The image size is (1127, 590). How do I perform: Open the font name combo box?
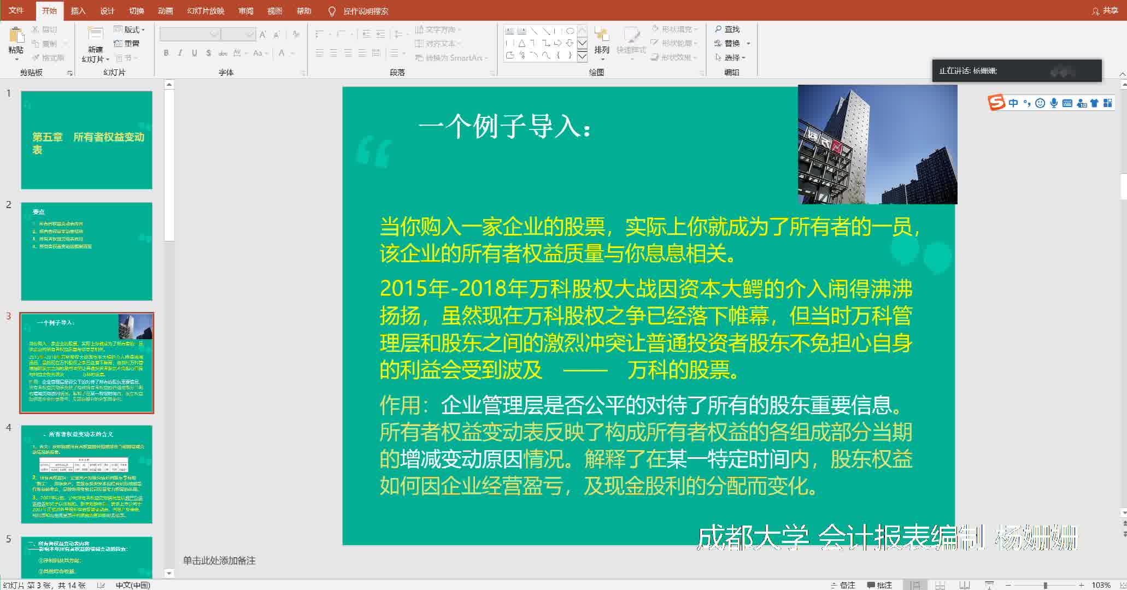click(x=190, y=34)
